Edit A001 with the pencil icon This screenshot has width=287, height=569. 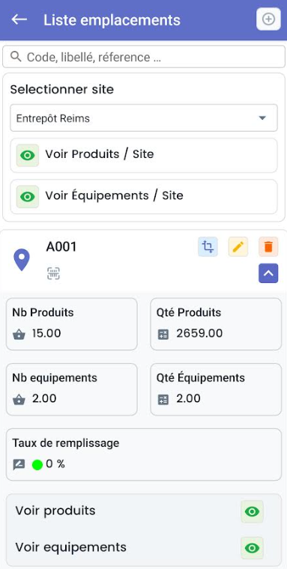tap(238, 247)
